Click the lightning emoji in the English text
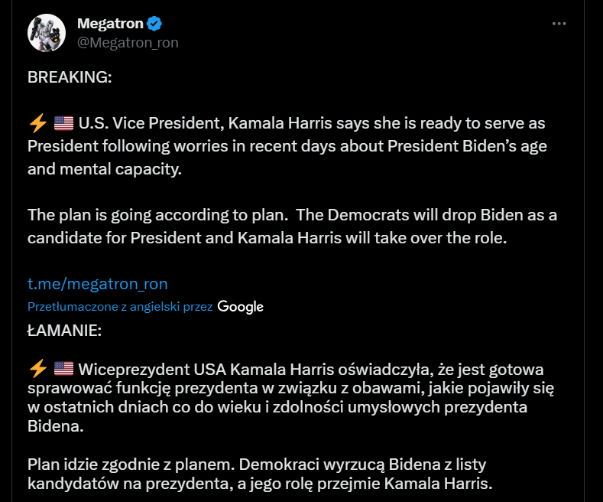This screenshot has width=603, height=502. click(x=37, y=122)
